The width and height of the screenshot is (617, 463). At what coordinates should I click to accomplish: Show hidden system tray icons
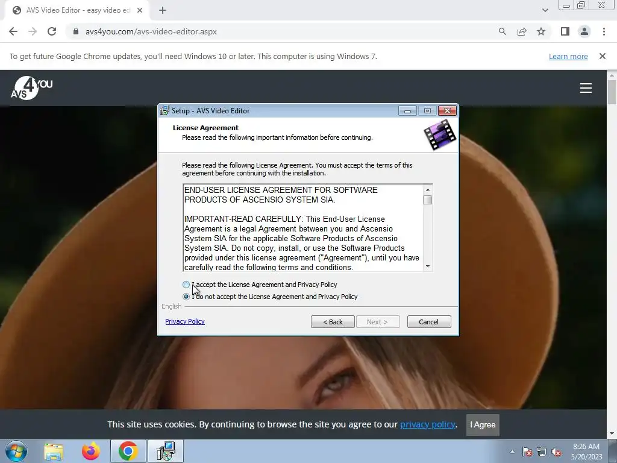(512, 452)
